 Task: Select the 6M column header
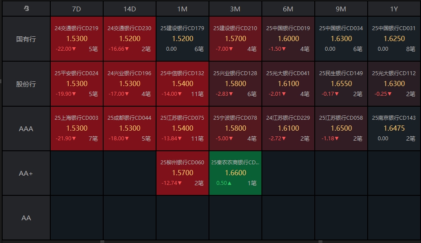click(x=288, y=9)
